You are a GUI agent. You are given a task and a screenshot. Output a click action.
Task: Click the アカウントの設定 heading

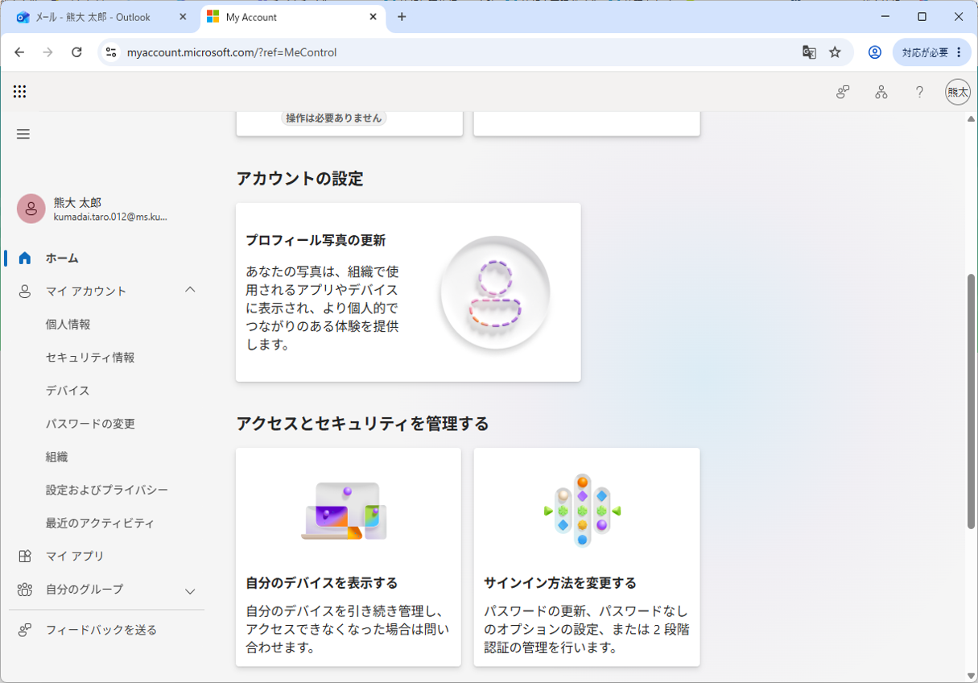tap(299, 178)
